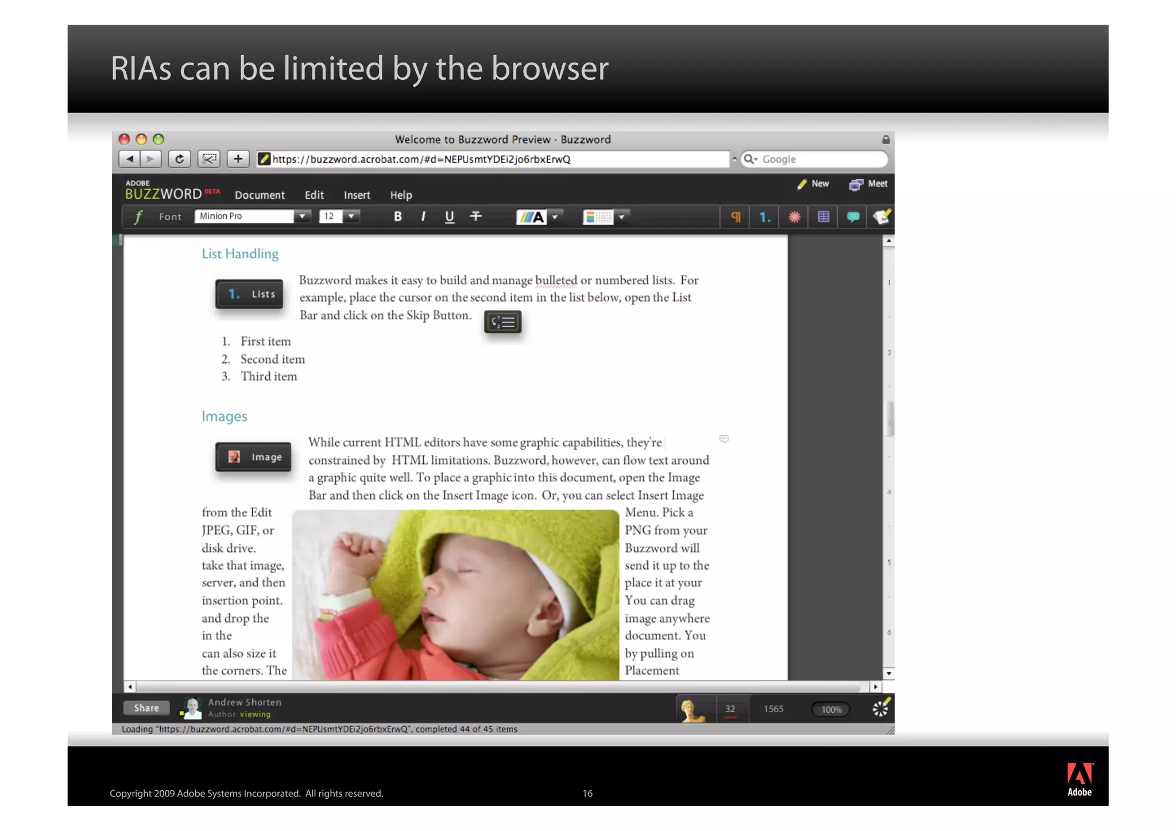1176x831 pixels.
Task: Click the Images heading
Action: point(225,416)
